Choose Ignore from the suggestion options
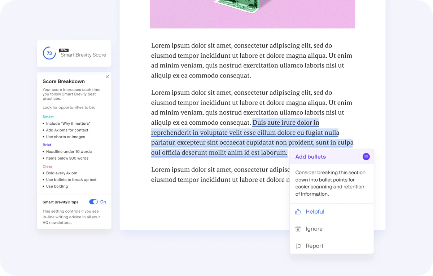The width and height of the screenshot is (433, 276). click(x=314, y=229)
